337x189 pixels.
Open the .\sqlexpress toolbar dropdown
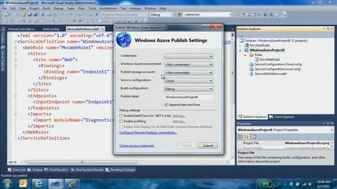(207, 15)
